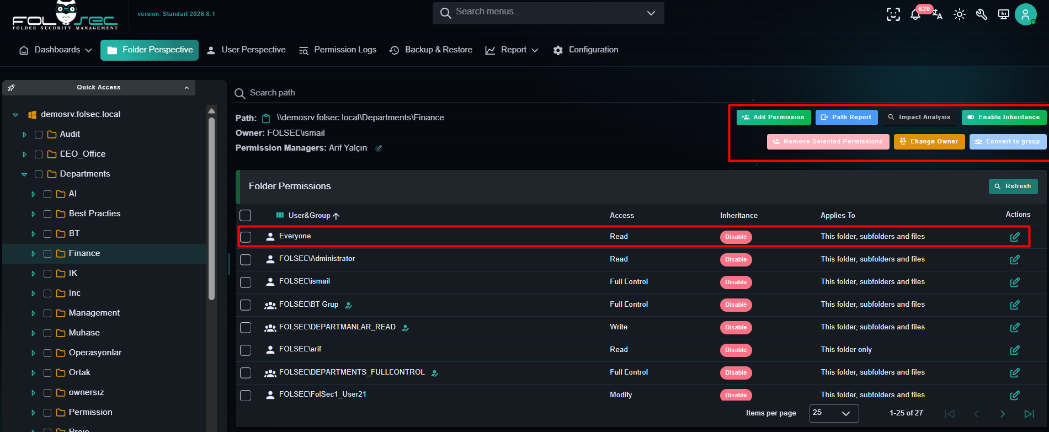Open the language translation icon
The width and height of the screenshot is (1049, 432).
point(937,14)
